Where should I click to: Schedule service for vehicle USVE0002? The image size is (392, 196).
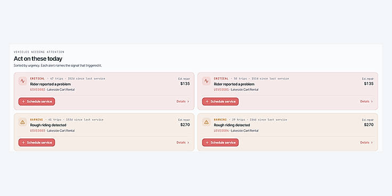tap(37, 102)
